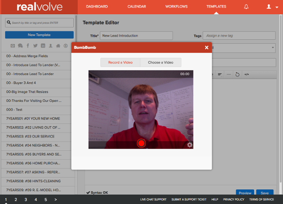
Task: Open the Dashboard menu
Action: 97,7
